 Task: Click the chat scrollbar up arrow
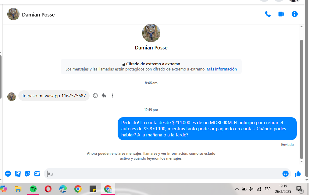click(301, 27)
